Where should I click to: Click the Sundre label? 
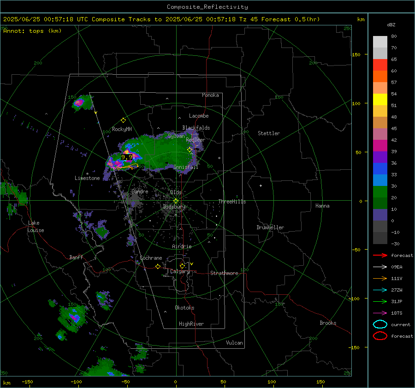click(140, 191)
